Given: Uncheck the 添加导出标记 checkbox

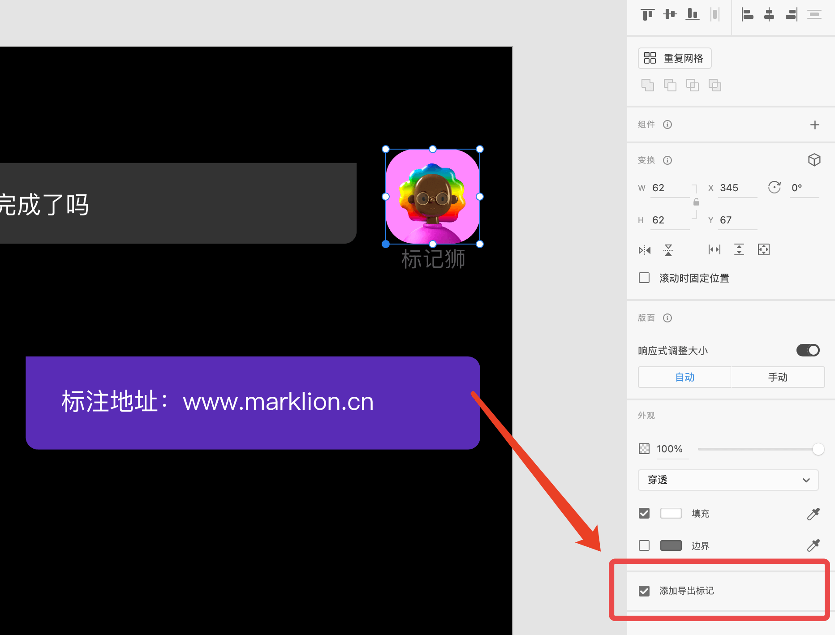Looking at the screenshot, I should pyautogui.click(x=644, y=591).
